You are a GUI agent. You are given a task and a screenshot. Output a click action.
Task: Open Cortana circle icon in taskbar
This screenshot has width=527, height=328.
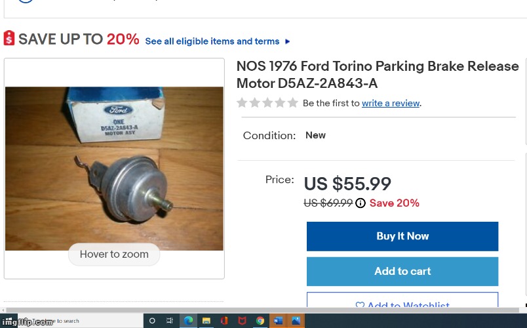(x=152, y=321)
